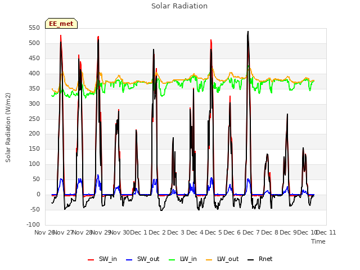Image resolution: width=360 pixels, height=270 pixels.
Task: Click the Dec 6 x-axis date label
Action: (232, 232)
